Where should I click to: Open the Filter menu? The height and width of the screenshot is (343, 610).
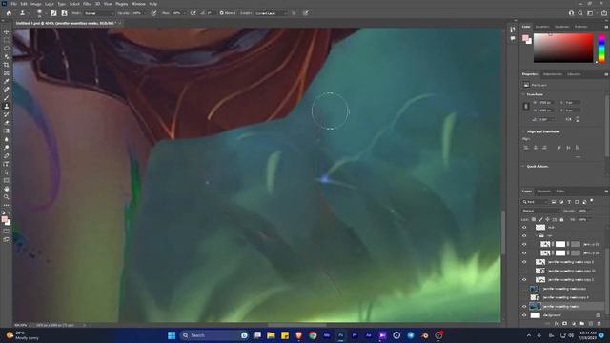[87, 4]
